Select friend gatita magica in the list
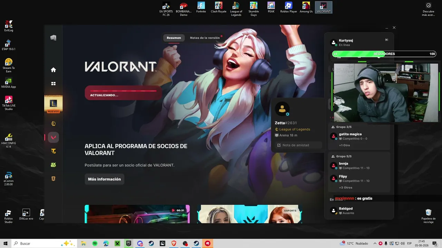This screenshot has height=248, width=442. click(359, 136)
